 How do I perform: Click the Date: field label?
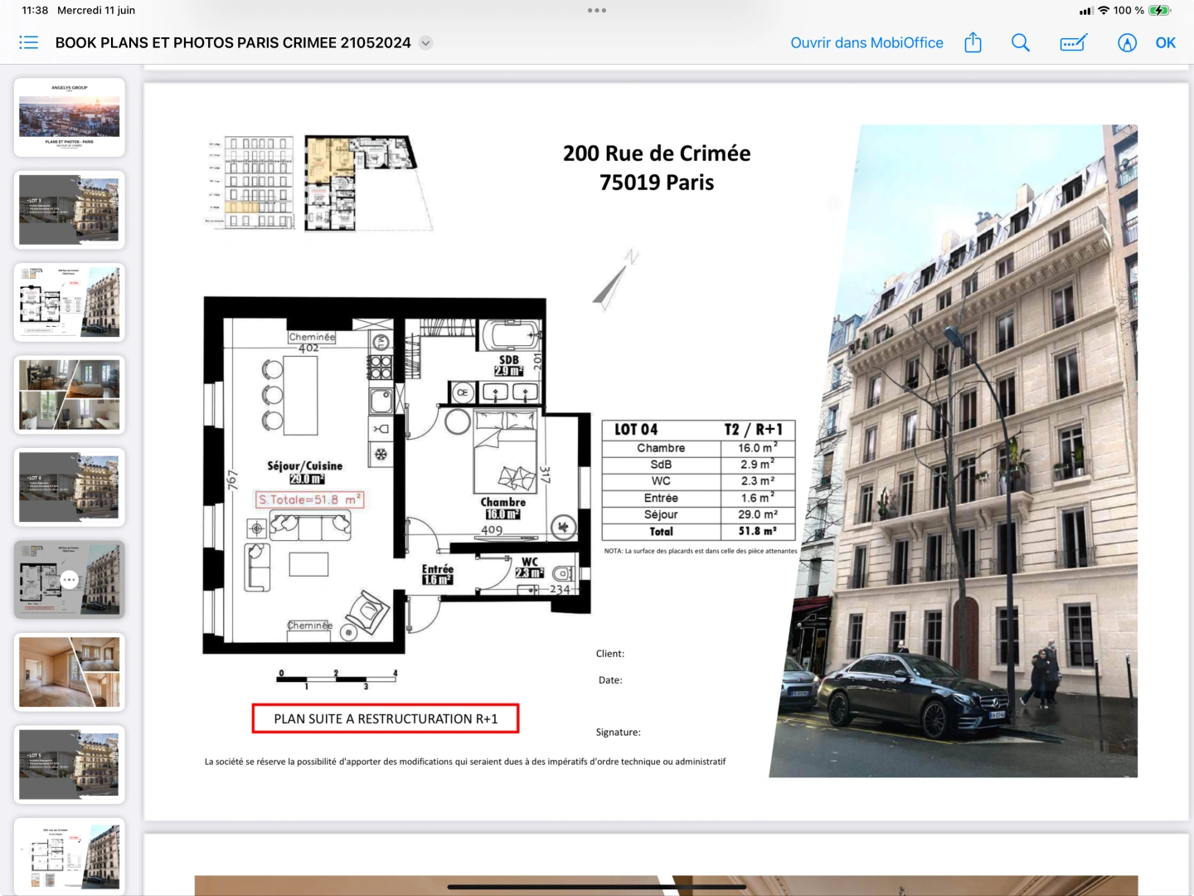610,680
